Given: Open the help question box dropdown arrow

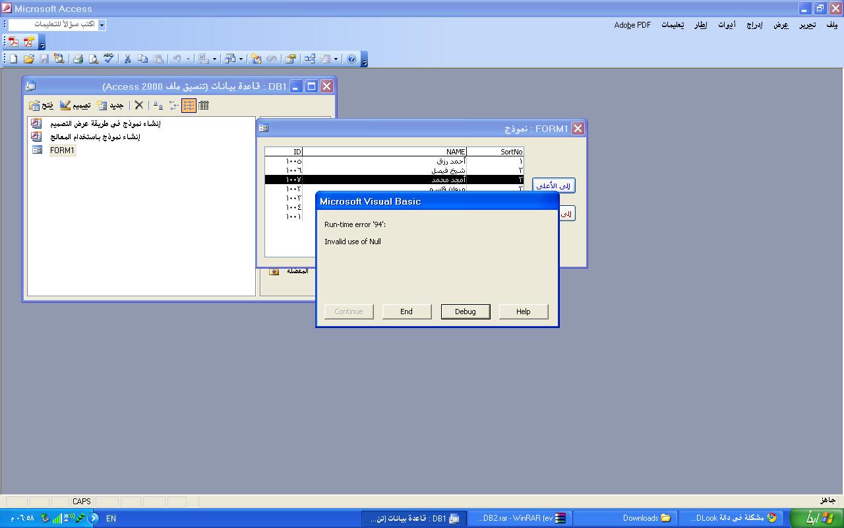Looking at the screenshot, I should 102,24.
